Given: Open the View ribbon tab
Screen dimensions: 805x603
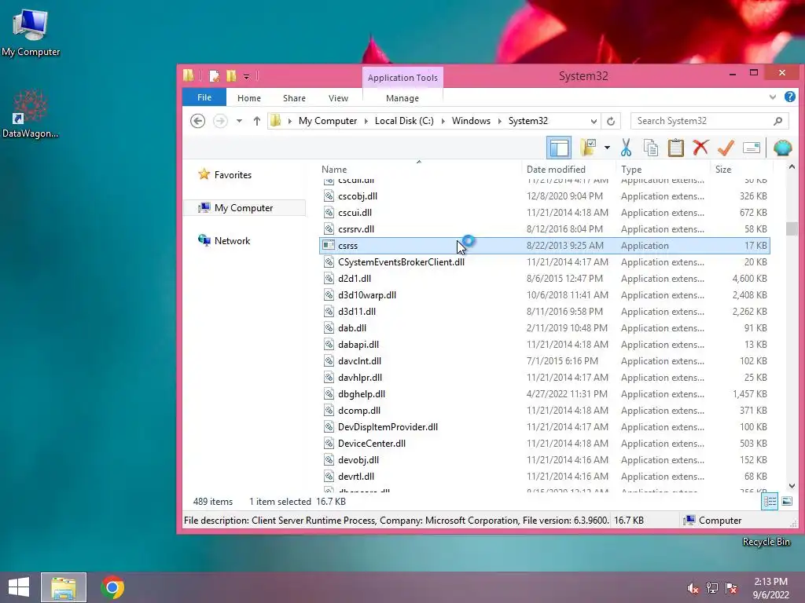Looking at the screenshot, I should (x=338, y=98).
